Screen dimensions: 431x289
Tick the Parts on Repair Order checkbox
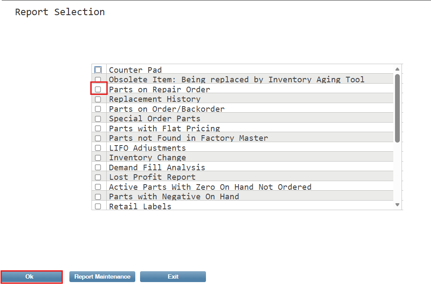tap(98, 89)
